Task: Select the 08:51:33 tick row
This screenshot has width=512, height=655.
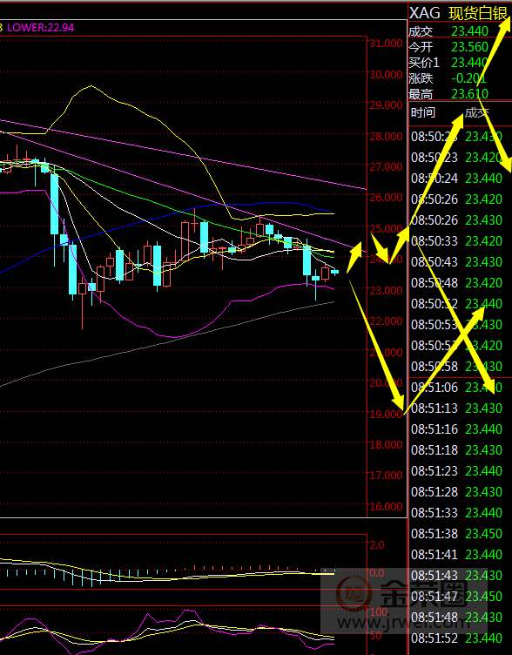Action: coord(460,512)
